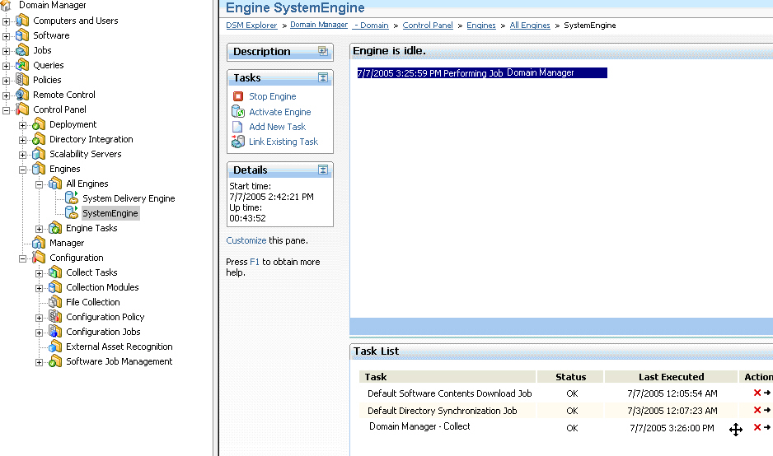
Task: Click the System Delivery Engine icon
Action: (72, 198)
